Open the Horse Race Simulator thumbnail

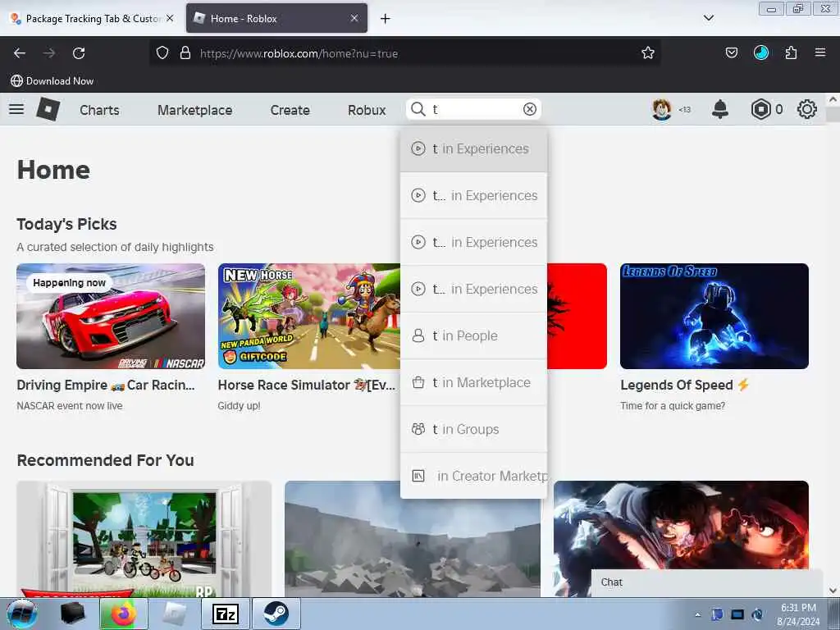click(x=309, y=316)
